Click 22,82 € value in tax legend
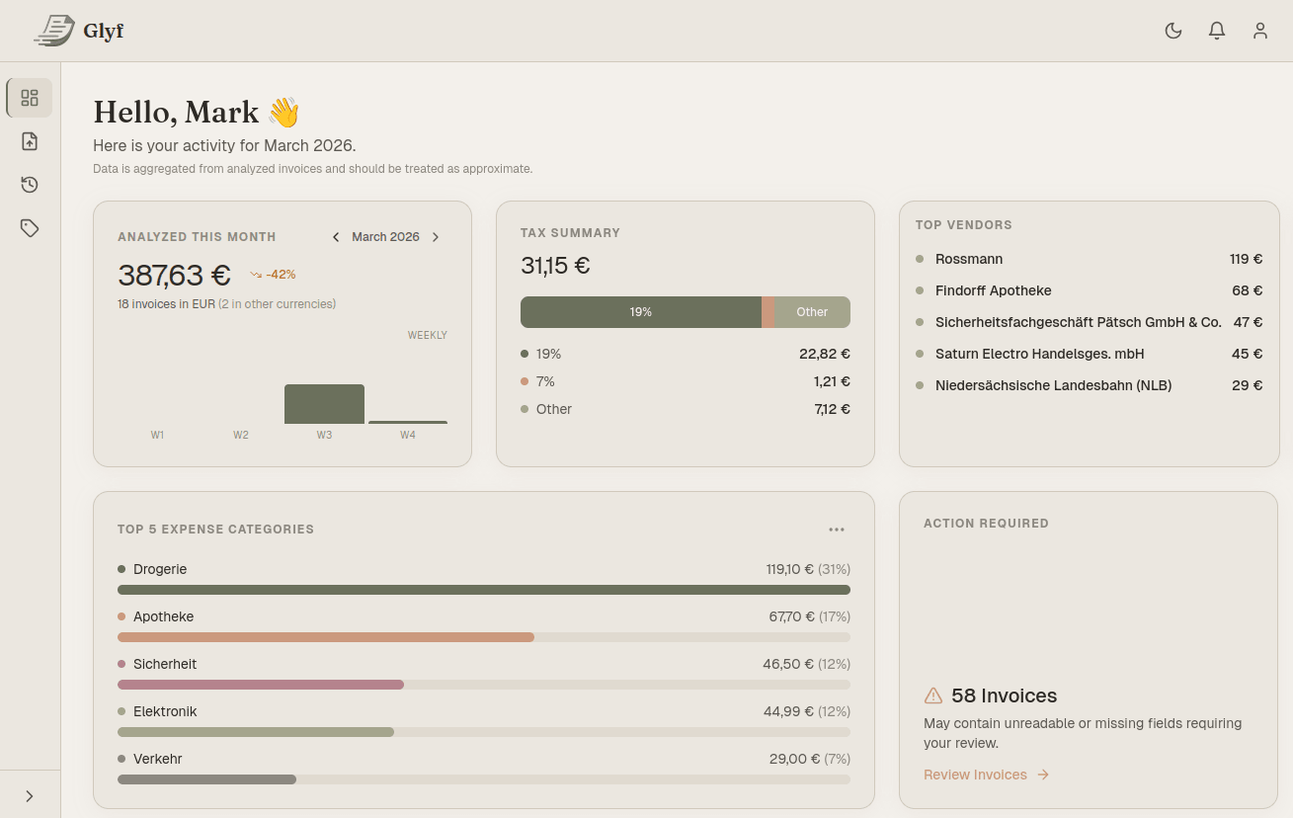The image size is (1293, 818). click(x=825, y=354)
